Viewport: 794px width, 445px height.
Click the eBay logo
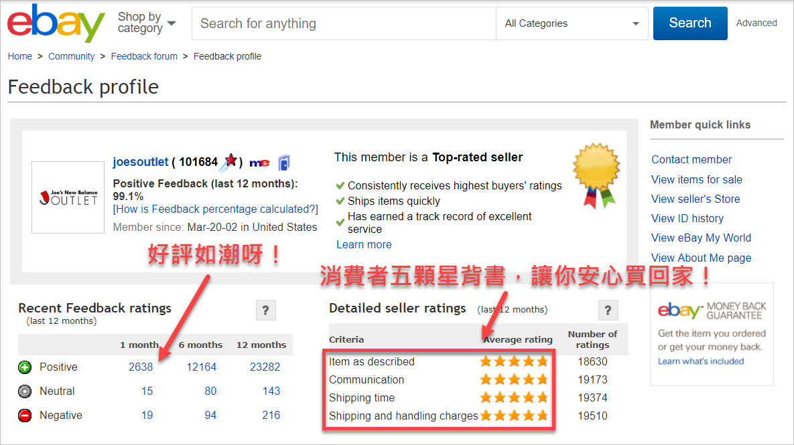click(x=56, y=23)
